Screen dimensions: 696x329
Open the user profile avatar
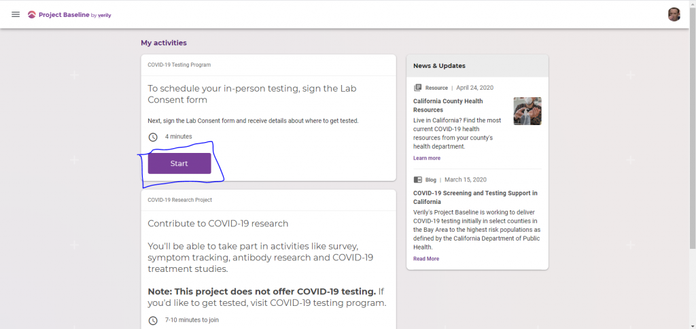click(674, 14)
